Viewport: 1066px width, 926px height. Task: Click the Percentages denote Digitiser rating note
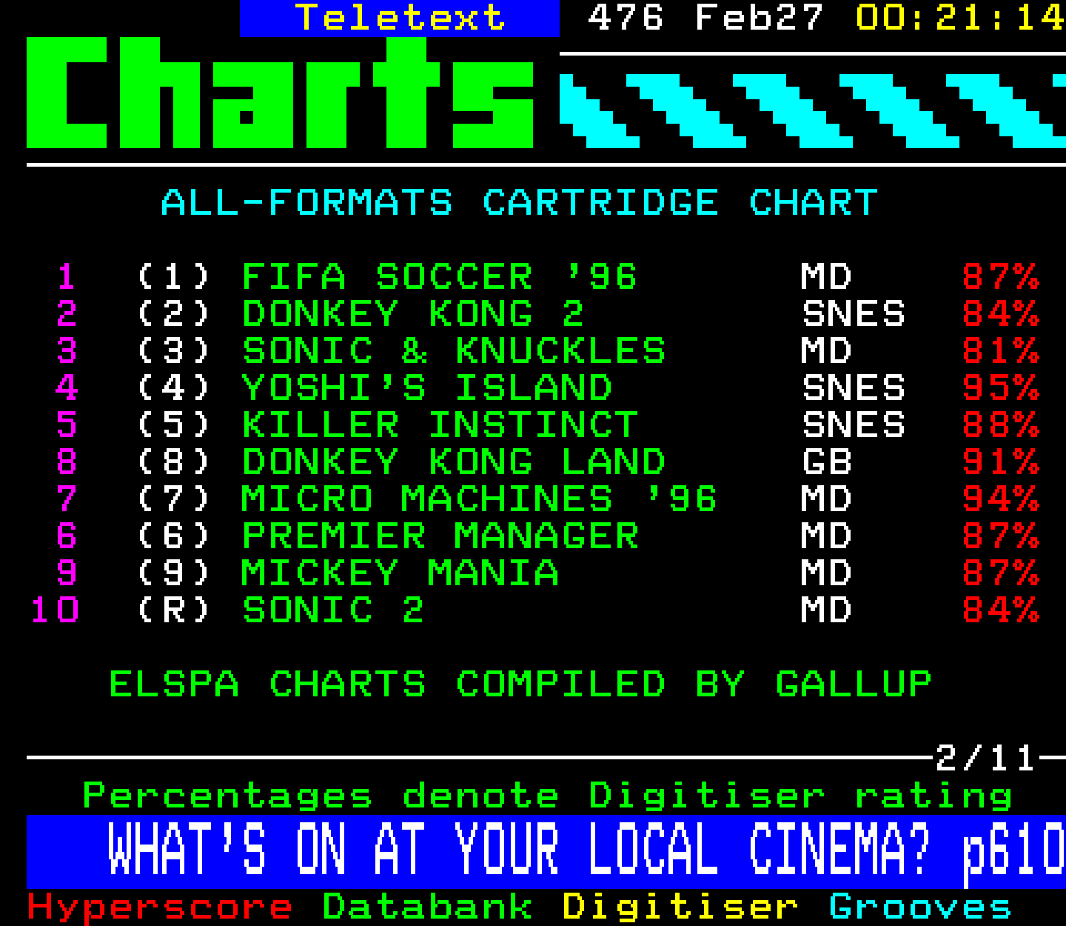[548, 797]
